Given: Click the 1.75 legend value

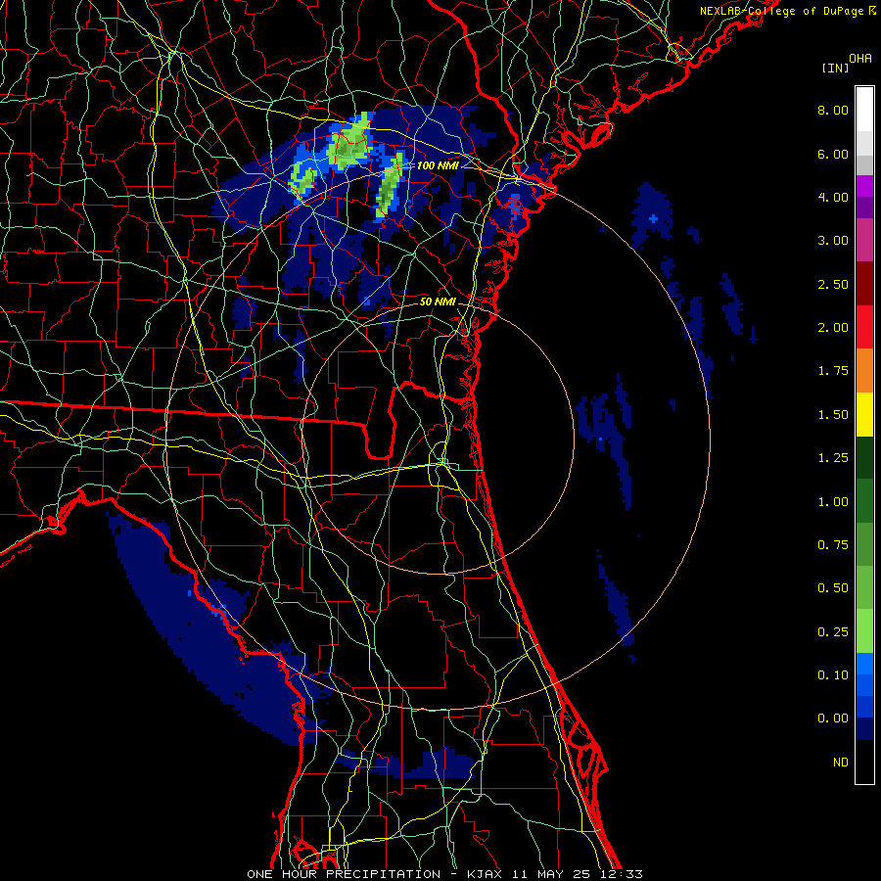Looking at the screenshot, I should (x=833, y=371).
